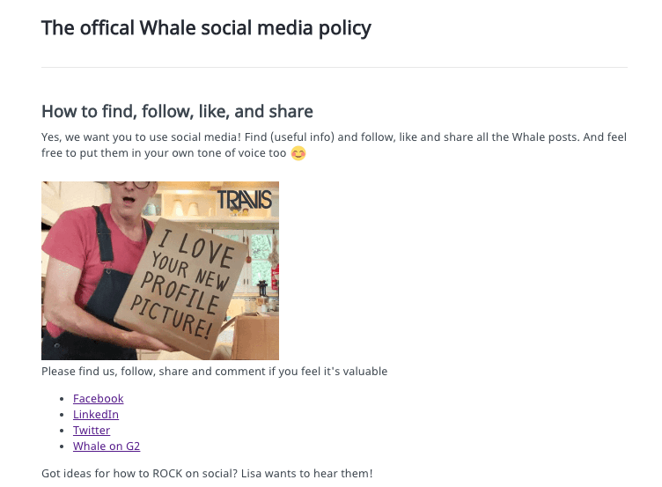Open the Facebook link
The height and width of the screenshot is (487, 662).
98,399
